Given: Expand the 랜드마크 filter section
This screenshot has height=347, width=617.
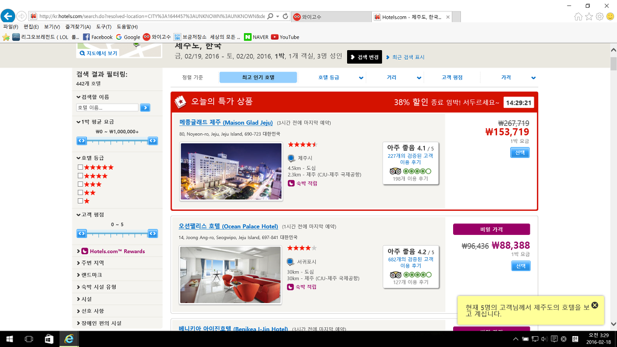Looking at the screenshot, I should pyautogui.click(x=89, y=275).
